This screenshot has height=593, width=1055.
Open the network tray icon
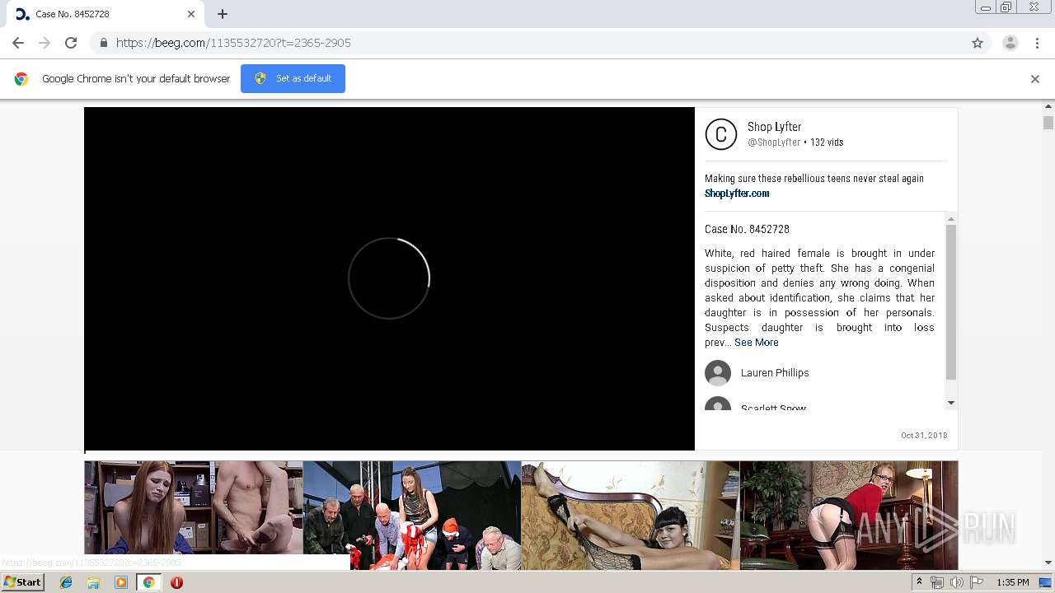(x=937, y=582)
